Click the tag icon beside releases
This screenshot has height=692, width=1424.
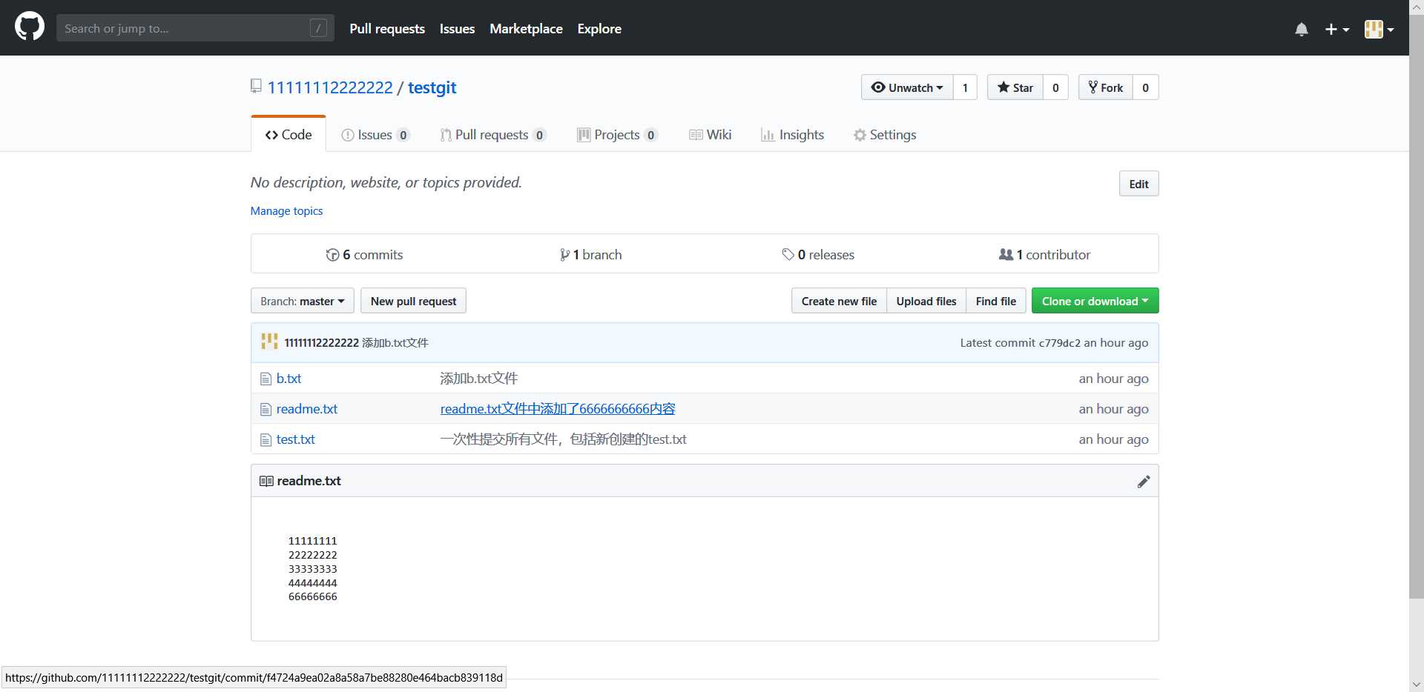[x=788, y=255]
